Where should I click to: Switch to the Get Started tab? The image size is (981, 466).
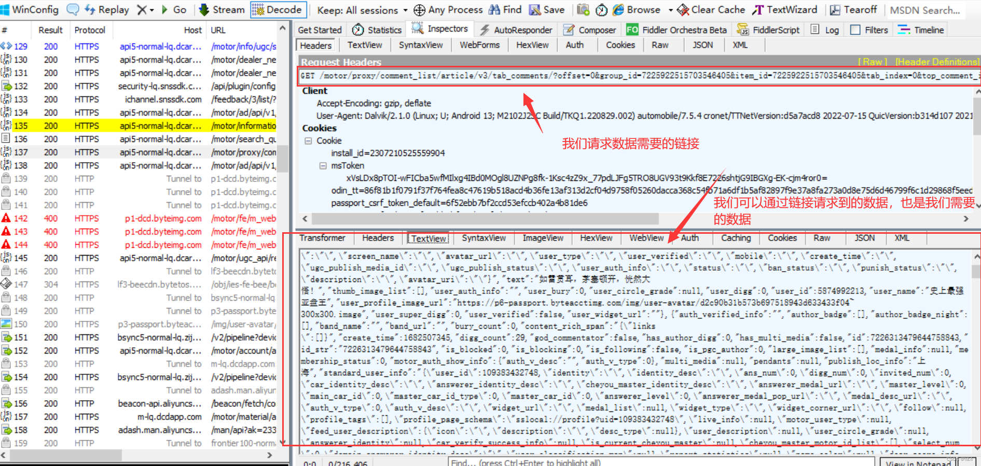coord(320,30)
